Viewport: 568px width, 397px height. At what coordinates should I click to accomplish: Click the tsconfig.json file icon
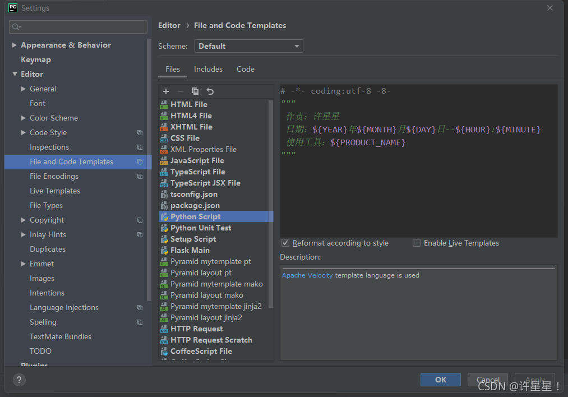tap(164, 194)
